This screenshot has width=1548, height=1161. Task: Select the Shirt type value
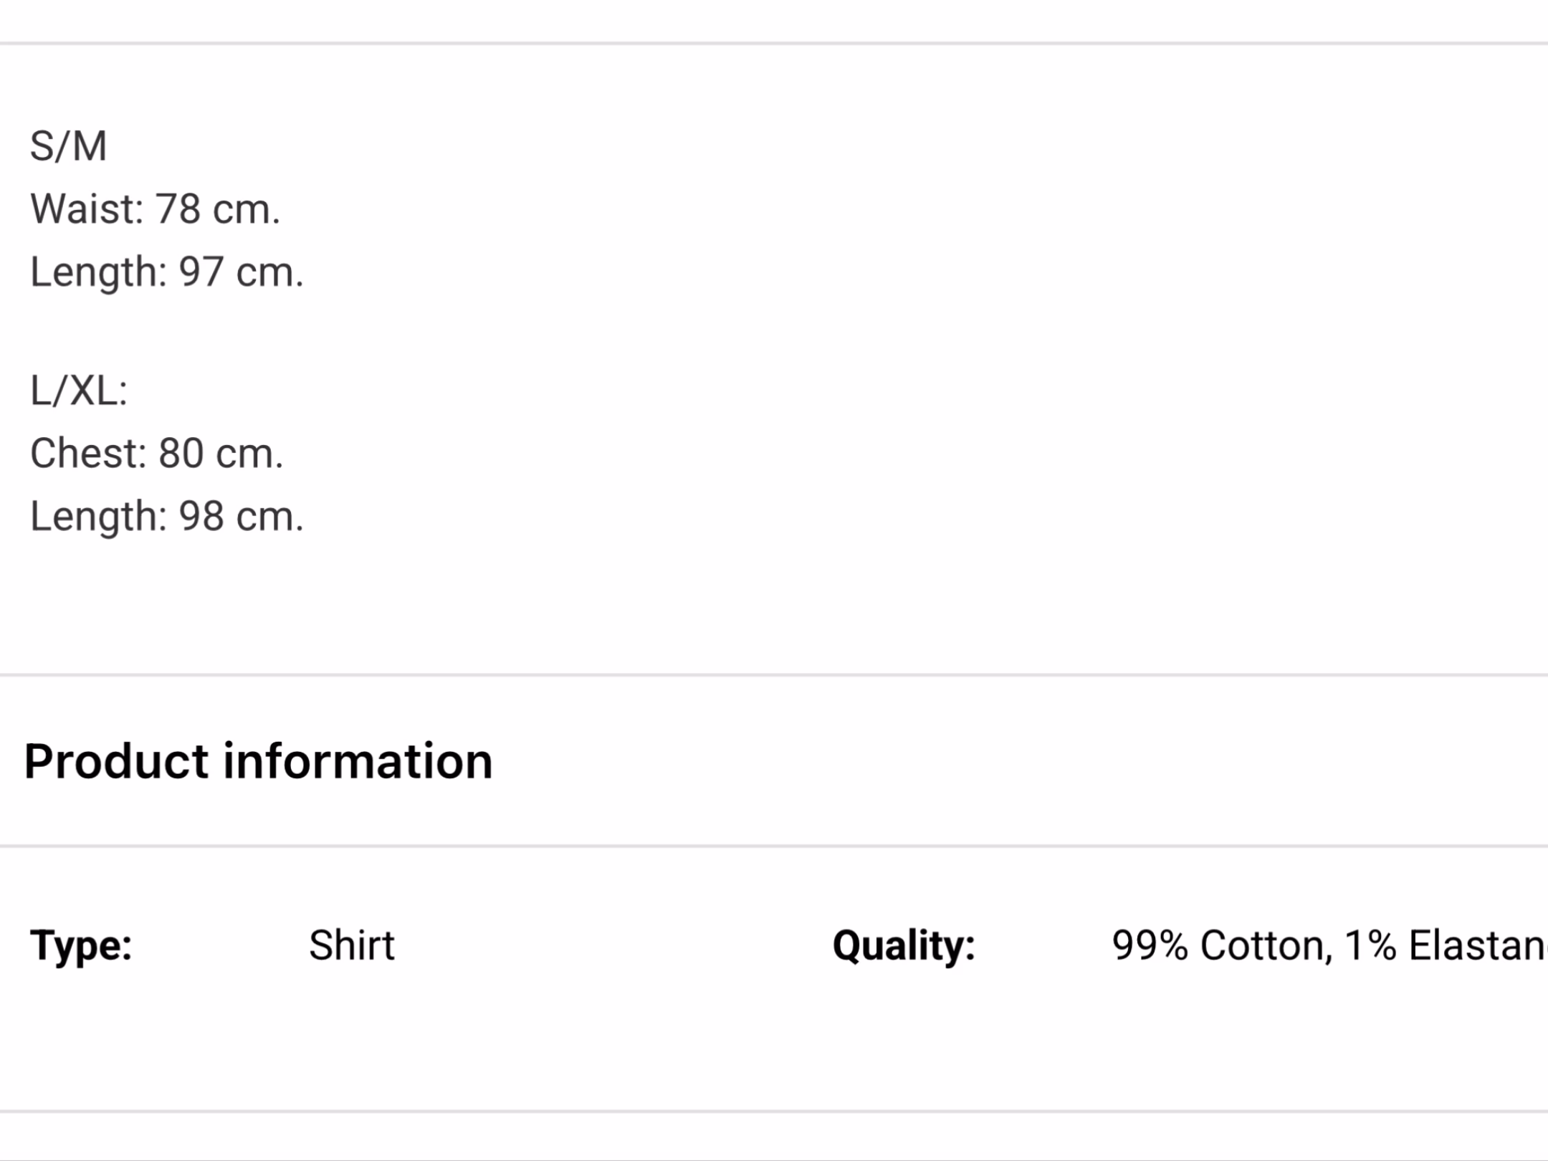pos(351,945)
